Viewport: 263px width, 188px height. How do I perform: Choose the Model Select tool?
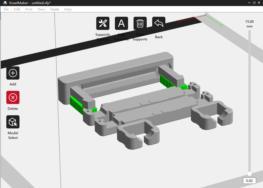tap(13, 122)
